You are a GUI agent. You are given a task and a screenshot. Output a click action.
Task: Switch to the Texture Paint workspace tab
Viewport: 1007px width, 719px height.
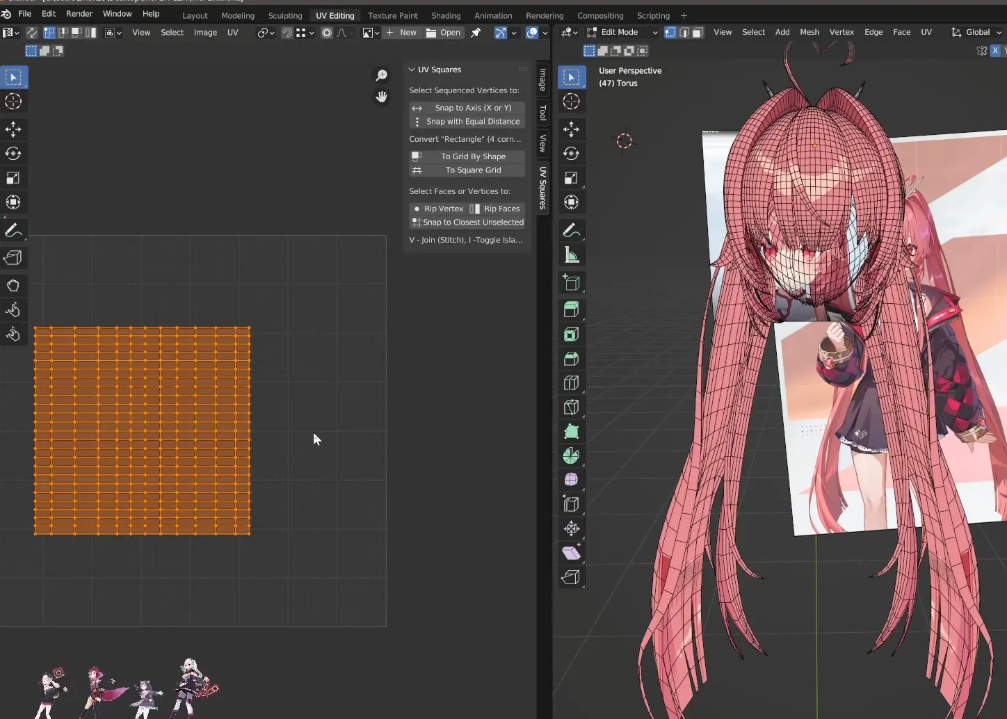tap(393, 15)
